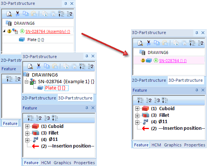Level 2 expand icon in right 3D-Part toolbar
This screenshot has height=166, width=207.
201,43
